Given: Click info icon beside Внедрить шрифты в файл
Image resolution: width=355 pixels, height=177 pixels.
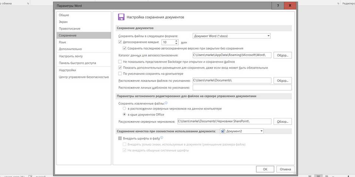Looking at the screenshot, I should pos(162,138).
